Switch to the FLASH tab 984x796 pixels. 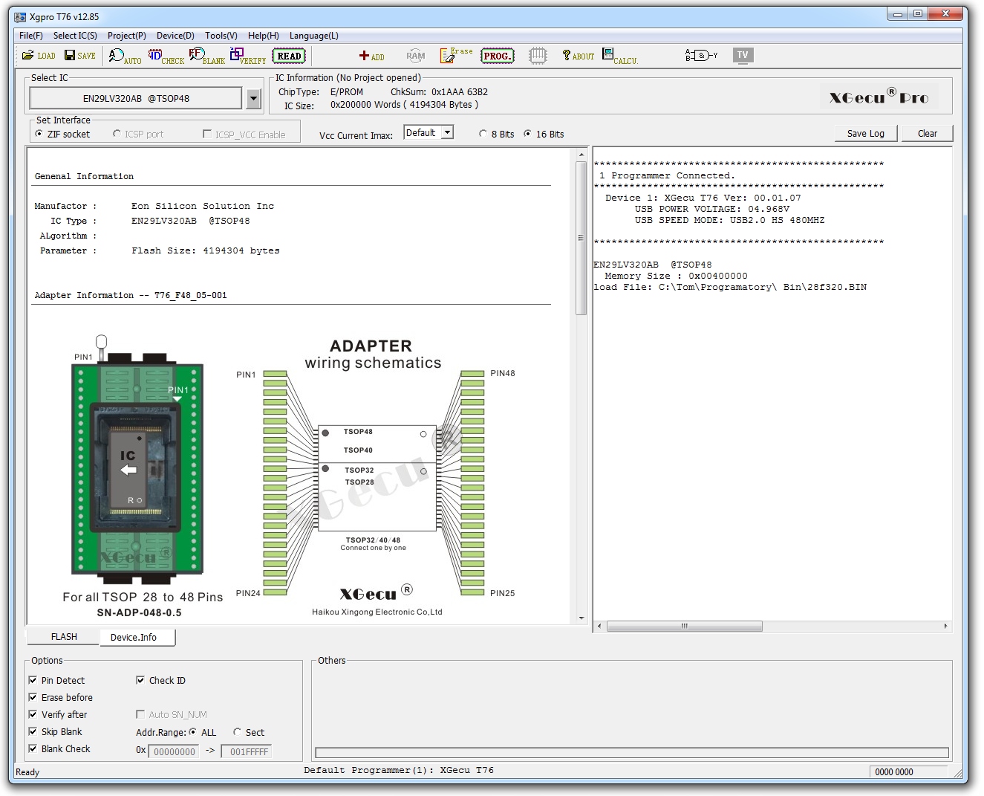pos(64,637)
